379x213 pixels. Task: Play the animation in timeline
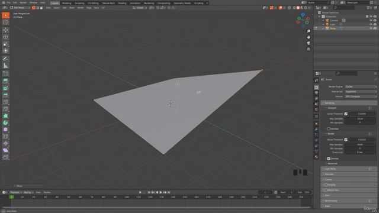point(160,192)
